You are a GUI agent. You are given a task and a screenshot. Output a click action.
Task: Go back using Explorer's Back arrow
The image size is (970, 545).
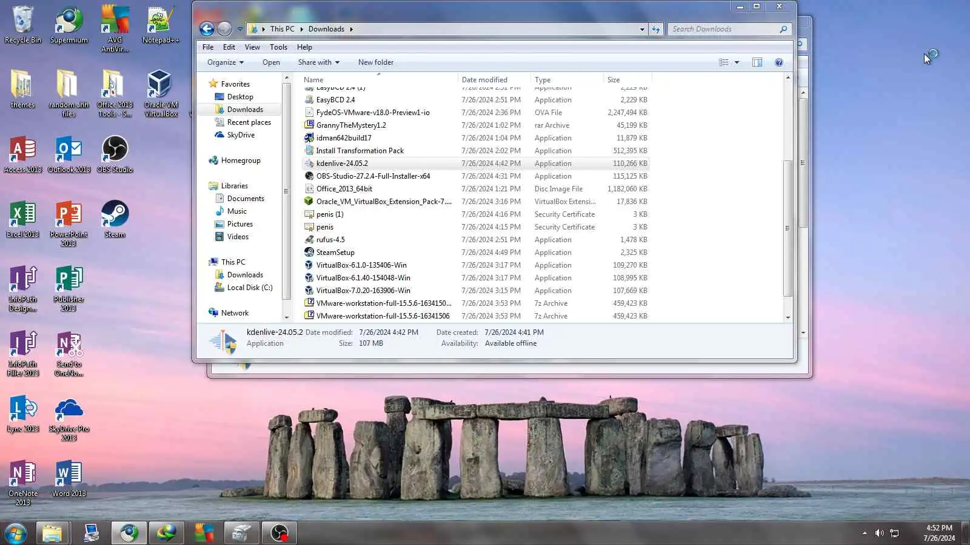click(x=207, y=29)
